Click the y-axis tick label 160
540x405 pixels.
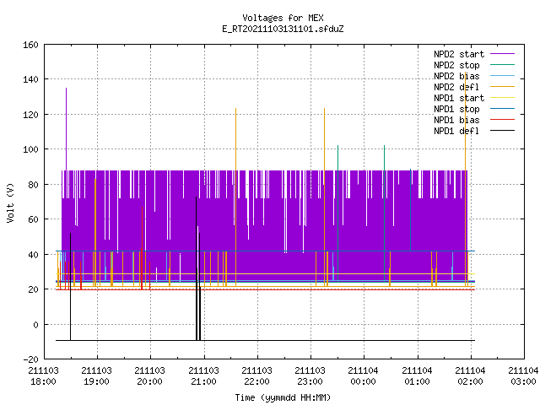click(x=30, y=45)
